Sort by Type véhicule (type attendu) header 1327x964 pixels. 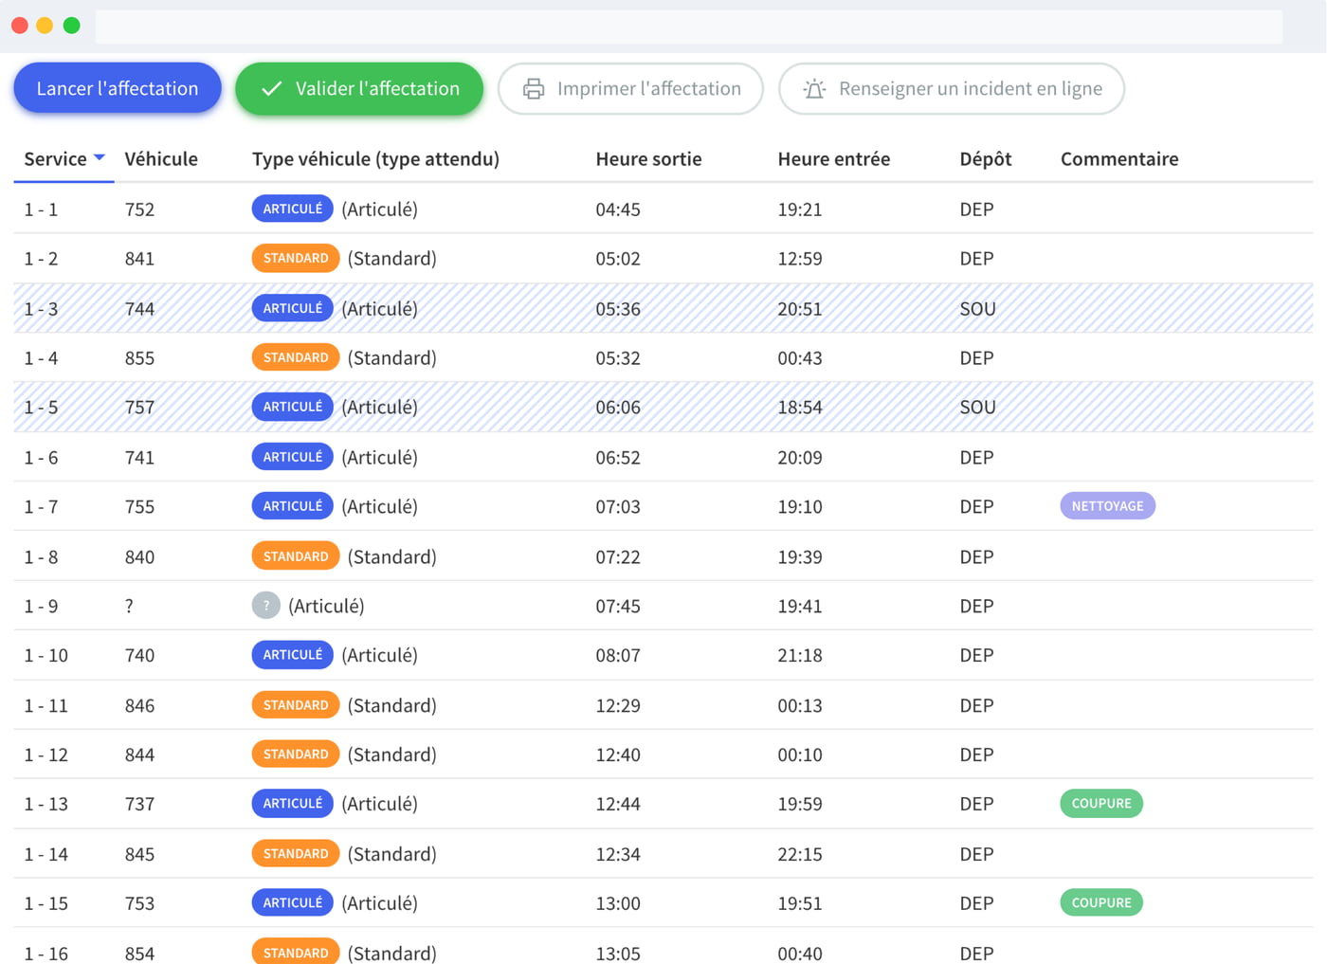tap(375, 158)
